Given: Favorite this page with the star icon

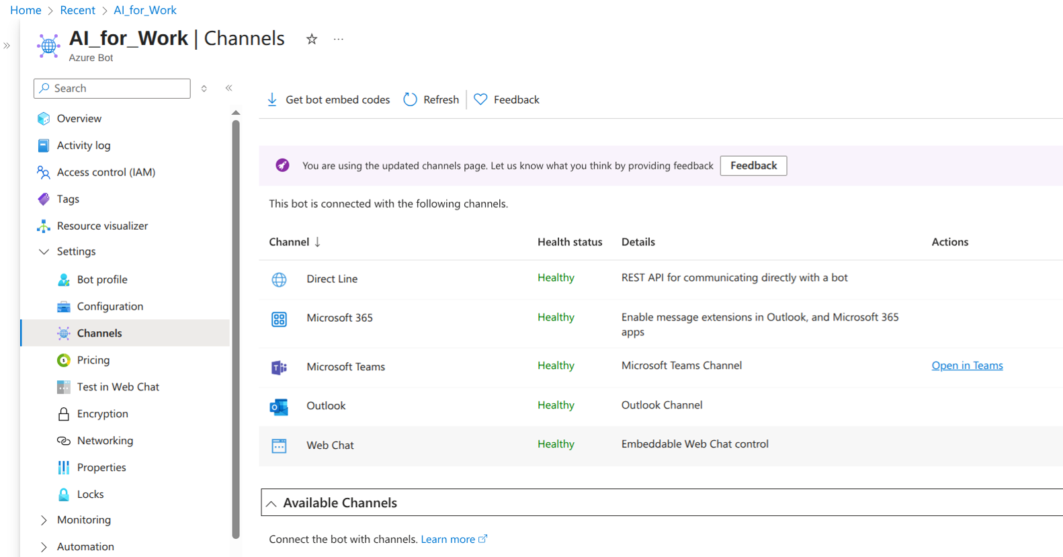Looking at the screenshot, I should point(312,39).
